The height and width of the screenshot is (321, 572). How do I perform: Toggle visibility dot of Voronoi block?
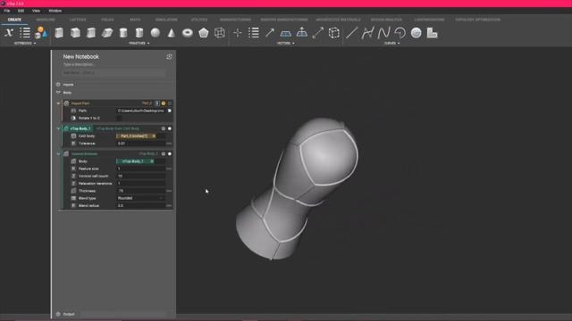170,154
